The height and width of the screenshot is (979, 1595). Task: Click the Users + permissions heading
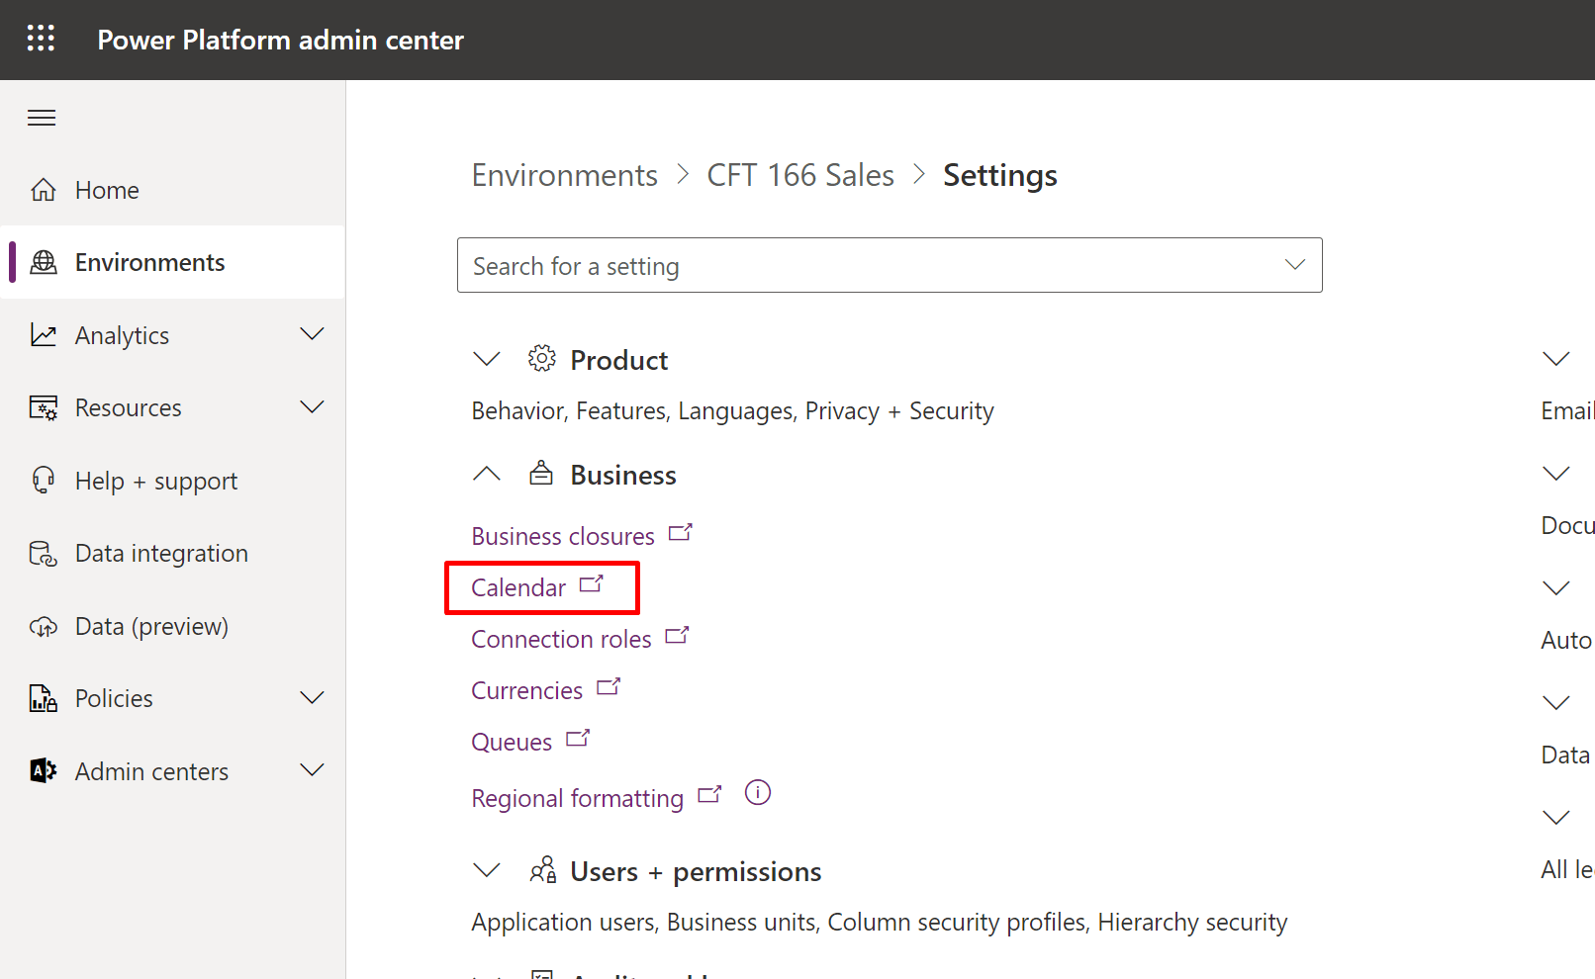696,871
